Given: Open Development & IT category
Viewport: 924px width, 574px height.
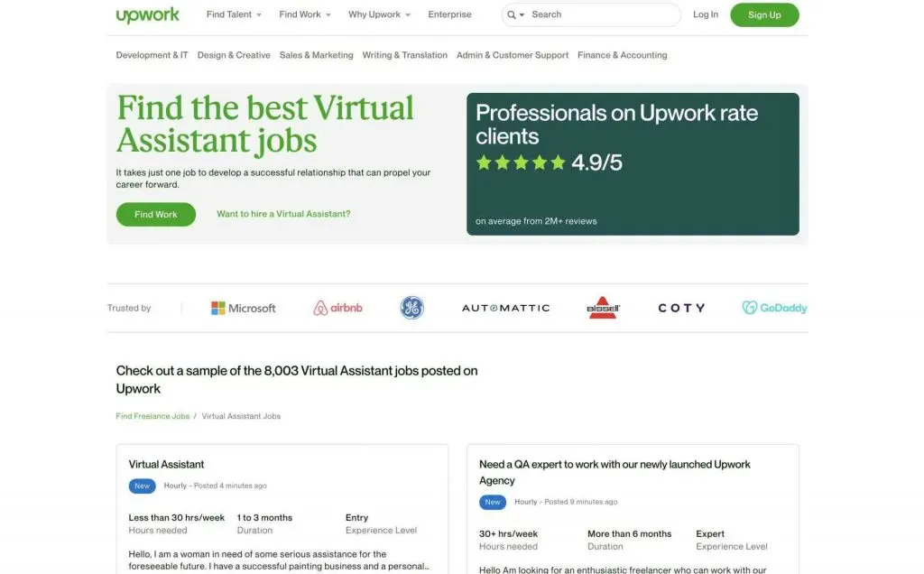Looking at the screenshot, I should 152,55.
